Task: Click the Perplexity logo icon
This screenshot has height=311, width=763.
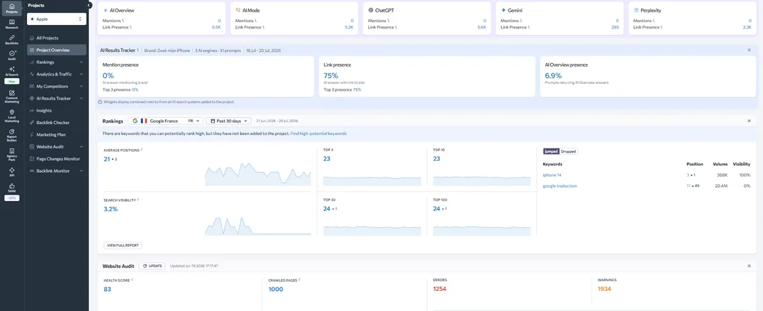Action: coord(636,10)
